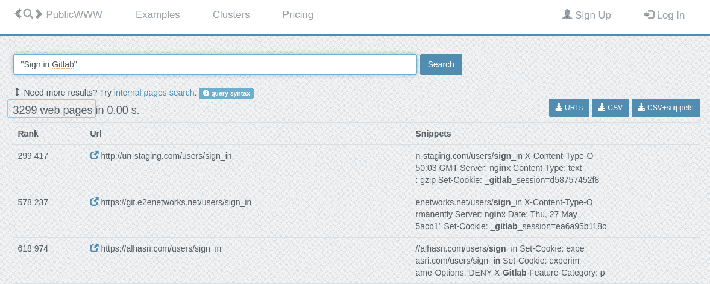Click the Sign Up link
The width and height of the screenshot is (710, 284).
586,15
